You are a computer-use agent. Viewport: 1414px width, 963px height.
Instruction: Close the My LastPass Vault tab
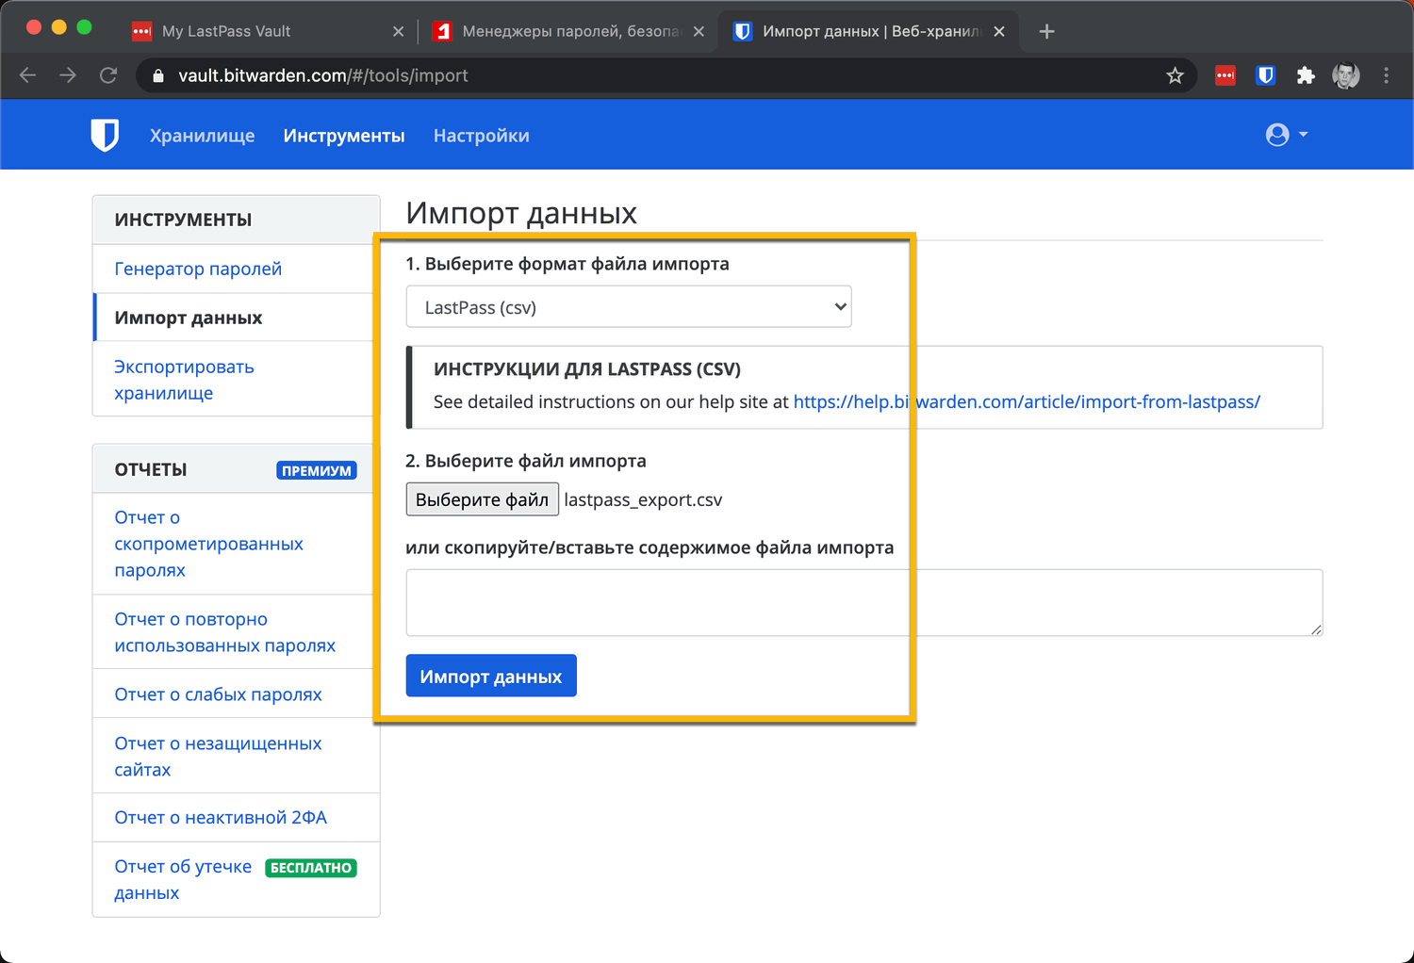click(x=398, y=31)
